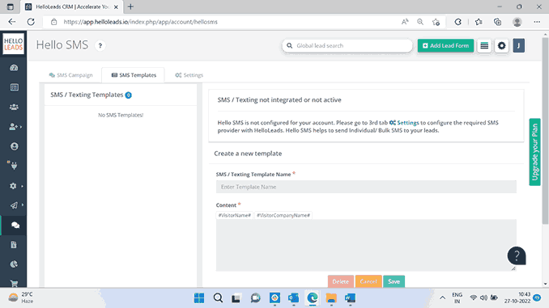549x308 pixels.
Task: Open the settings gear icon in sidebar
Action: (x=13, y=186)
